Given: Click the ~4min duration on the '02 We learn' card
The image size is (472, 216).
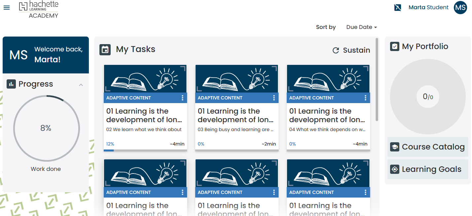Looking at the screenshot, I should [x=177, y=144].
